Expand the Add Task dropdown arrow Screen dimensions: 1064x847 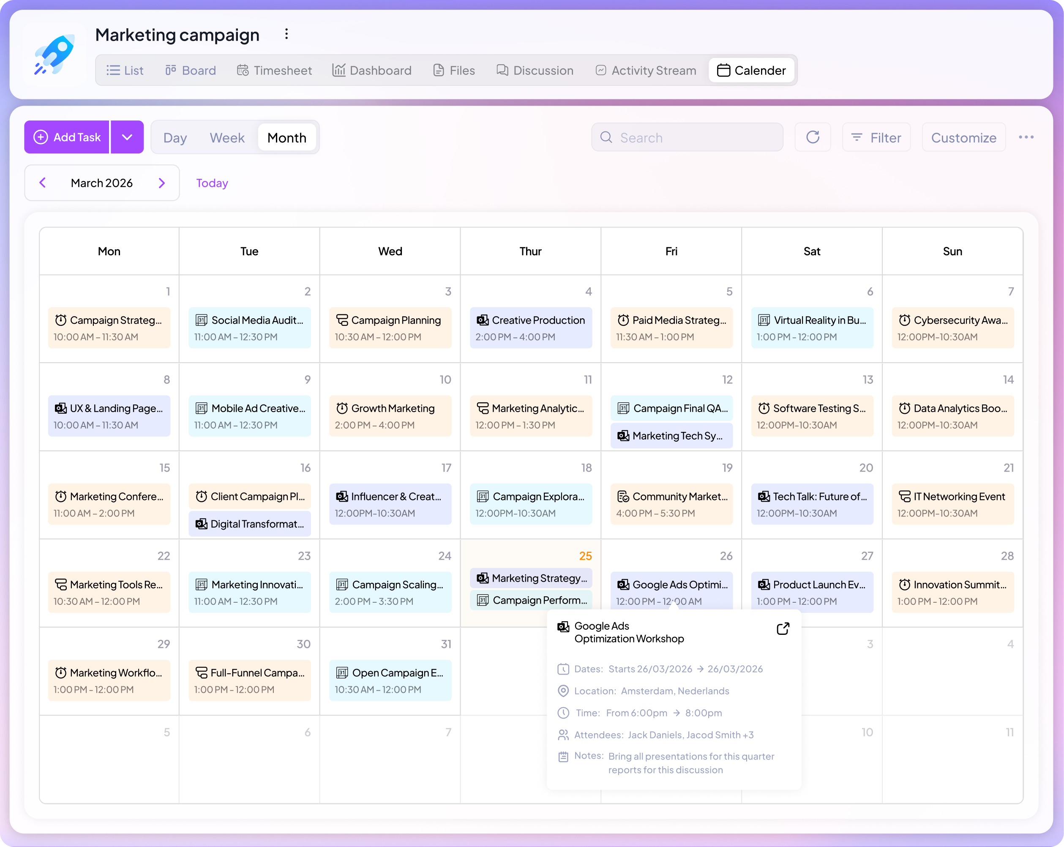(x=127, y=137)
